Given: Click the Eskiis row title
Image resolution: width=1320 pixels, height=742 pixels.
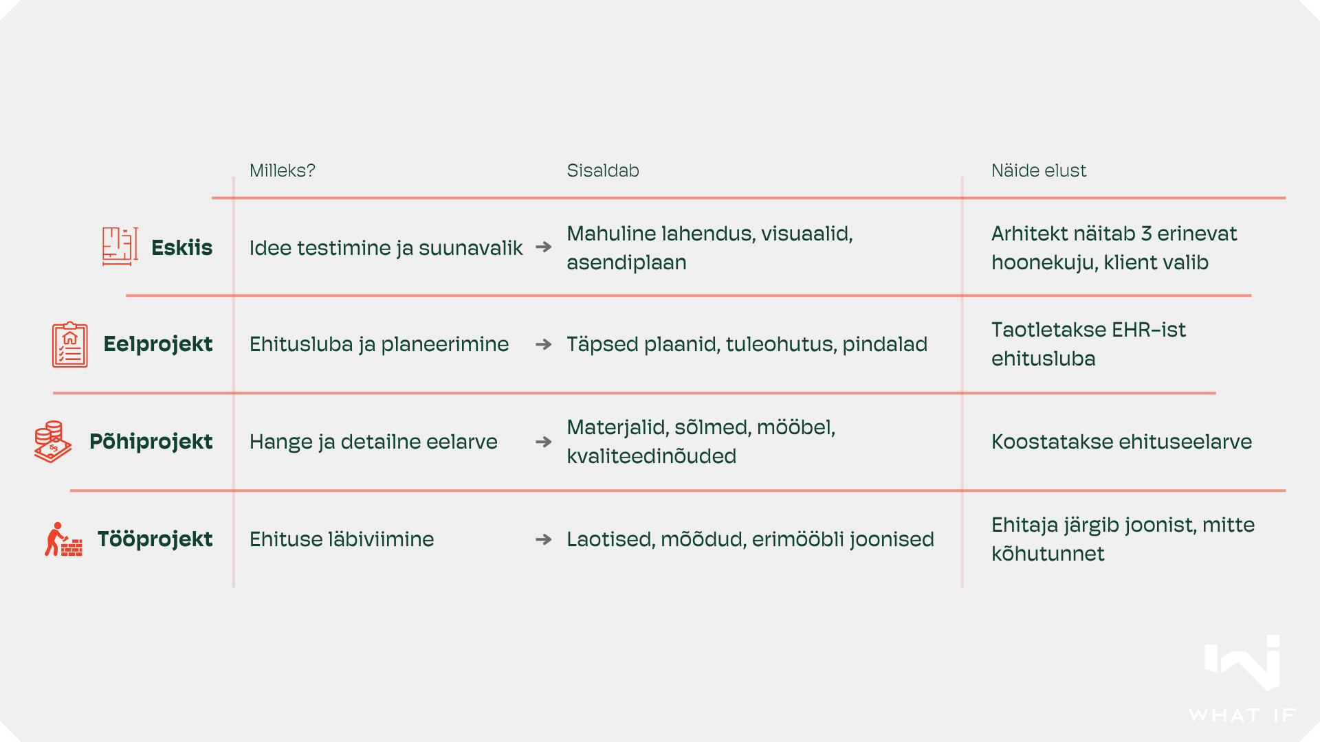Looking at the screenshot, I should 181,247.
